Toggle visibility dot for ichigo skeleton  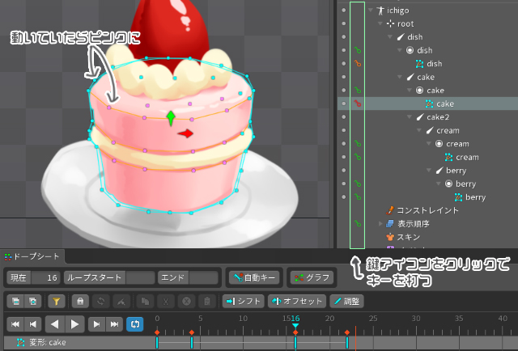[x=344, y=11]
